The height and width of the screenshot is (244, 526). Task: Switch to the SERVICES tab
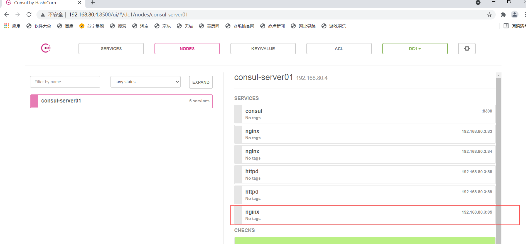111,48
